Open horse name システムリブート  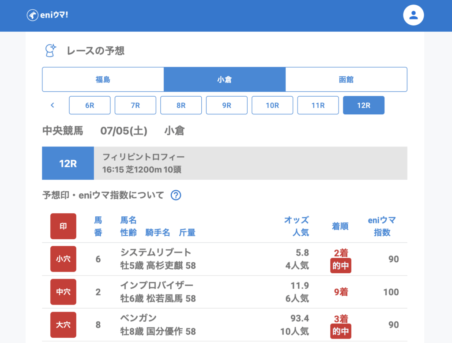point(156,253)
